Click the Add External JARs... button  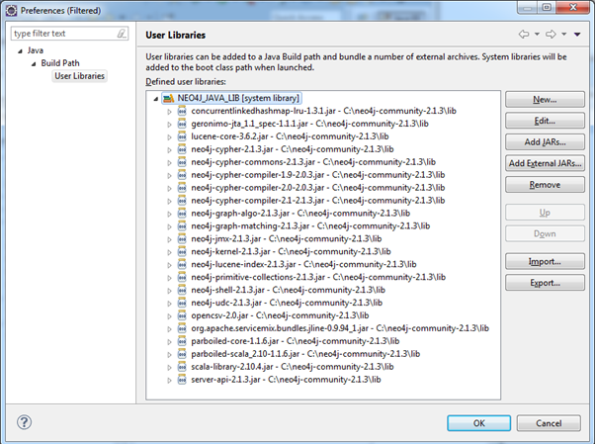click(545, 163)
